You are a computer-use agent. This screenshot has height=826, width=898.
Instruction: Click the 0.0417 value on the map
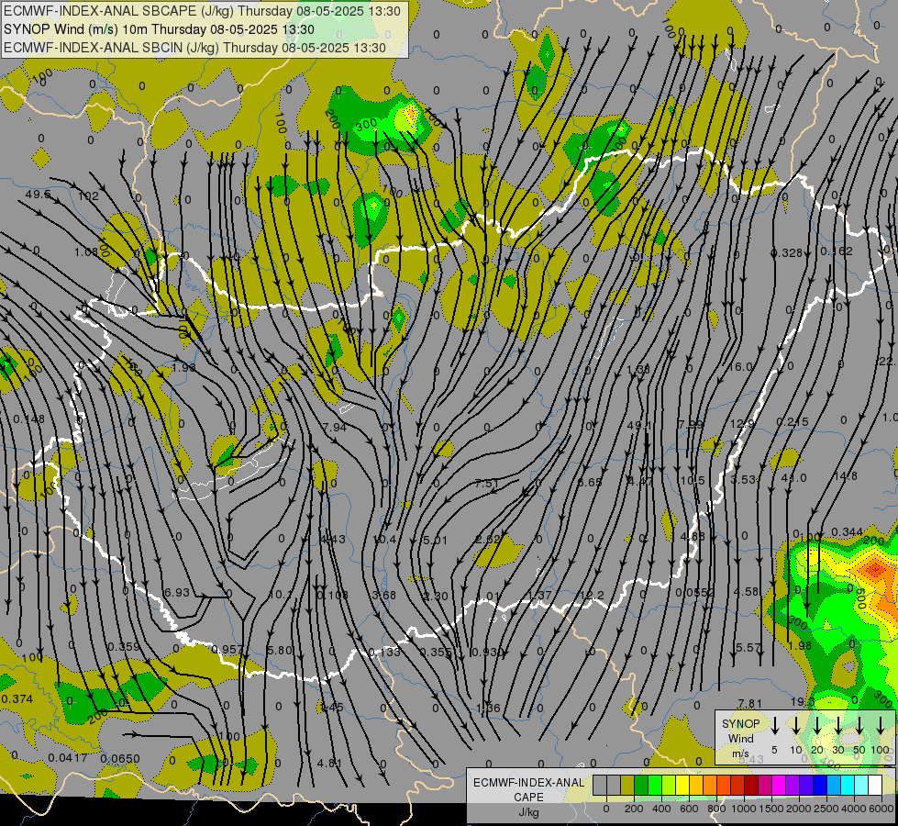(68, 758)
